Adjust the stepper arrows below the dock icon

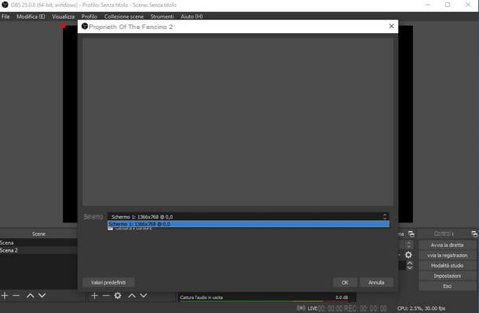tap(409, 245)
